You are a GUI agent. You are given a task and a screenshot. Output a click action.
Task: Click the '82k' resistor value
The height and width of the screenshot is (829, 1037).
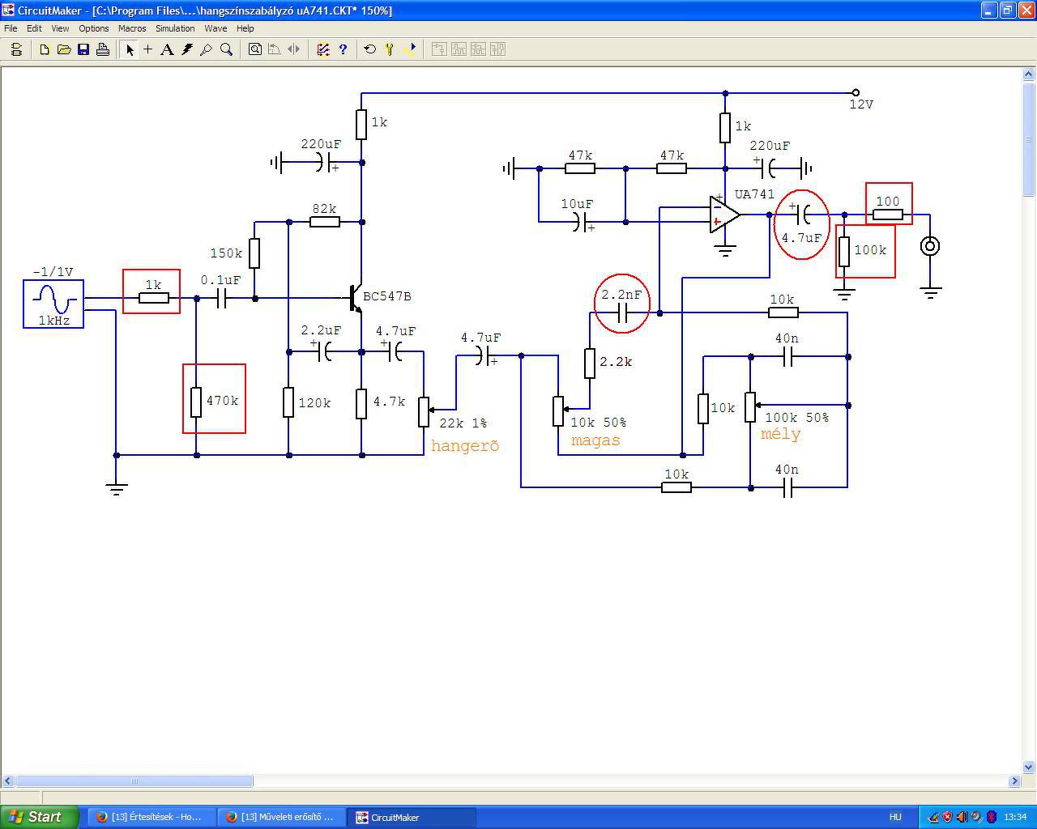click(x=324, y=209)
